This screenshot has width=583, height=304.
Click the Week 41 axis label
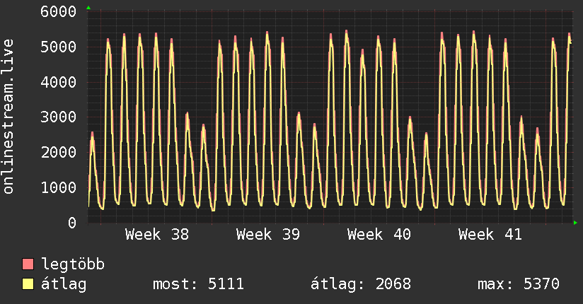pos(490,235)
